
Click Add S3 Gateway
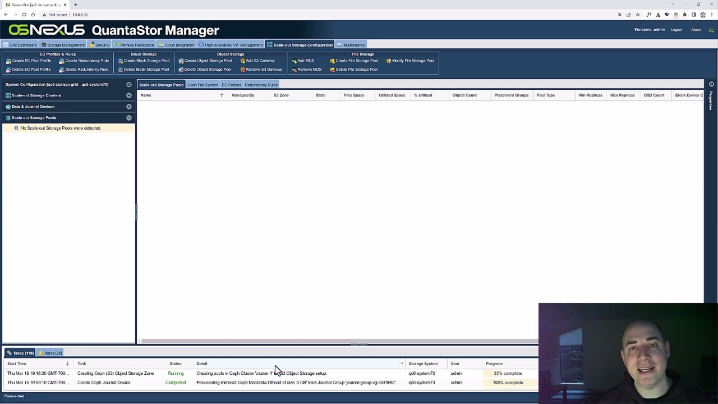point(257,61)
